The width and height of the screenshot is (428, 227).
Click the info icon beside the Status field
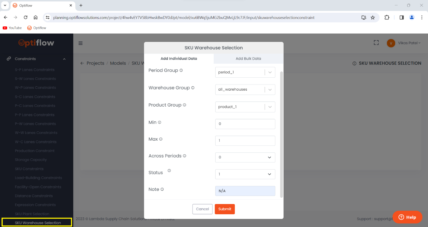pos(169,170)
